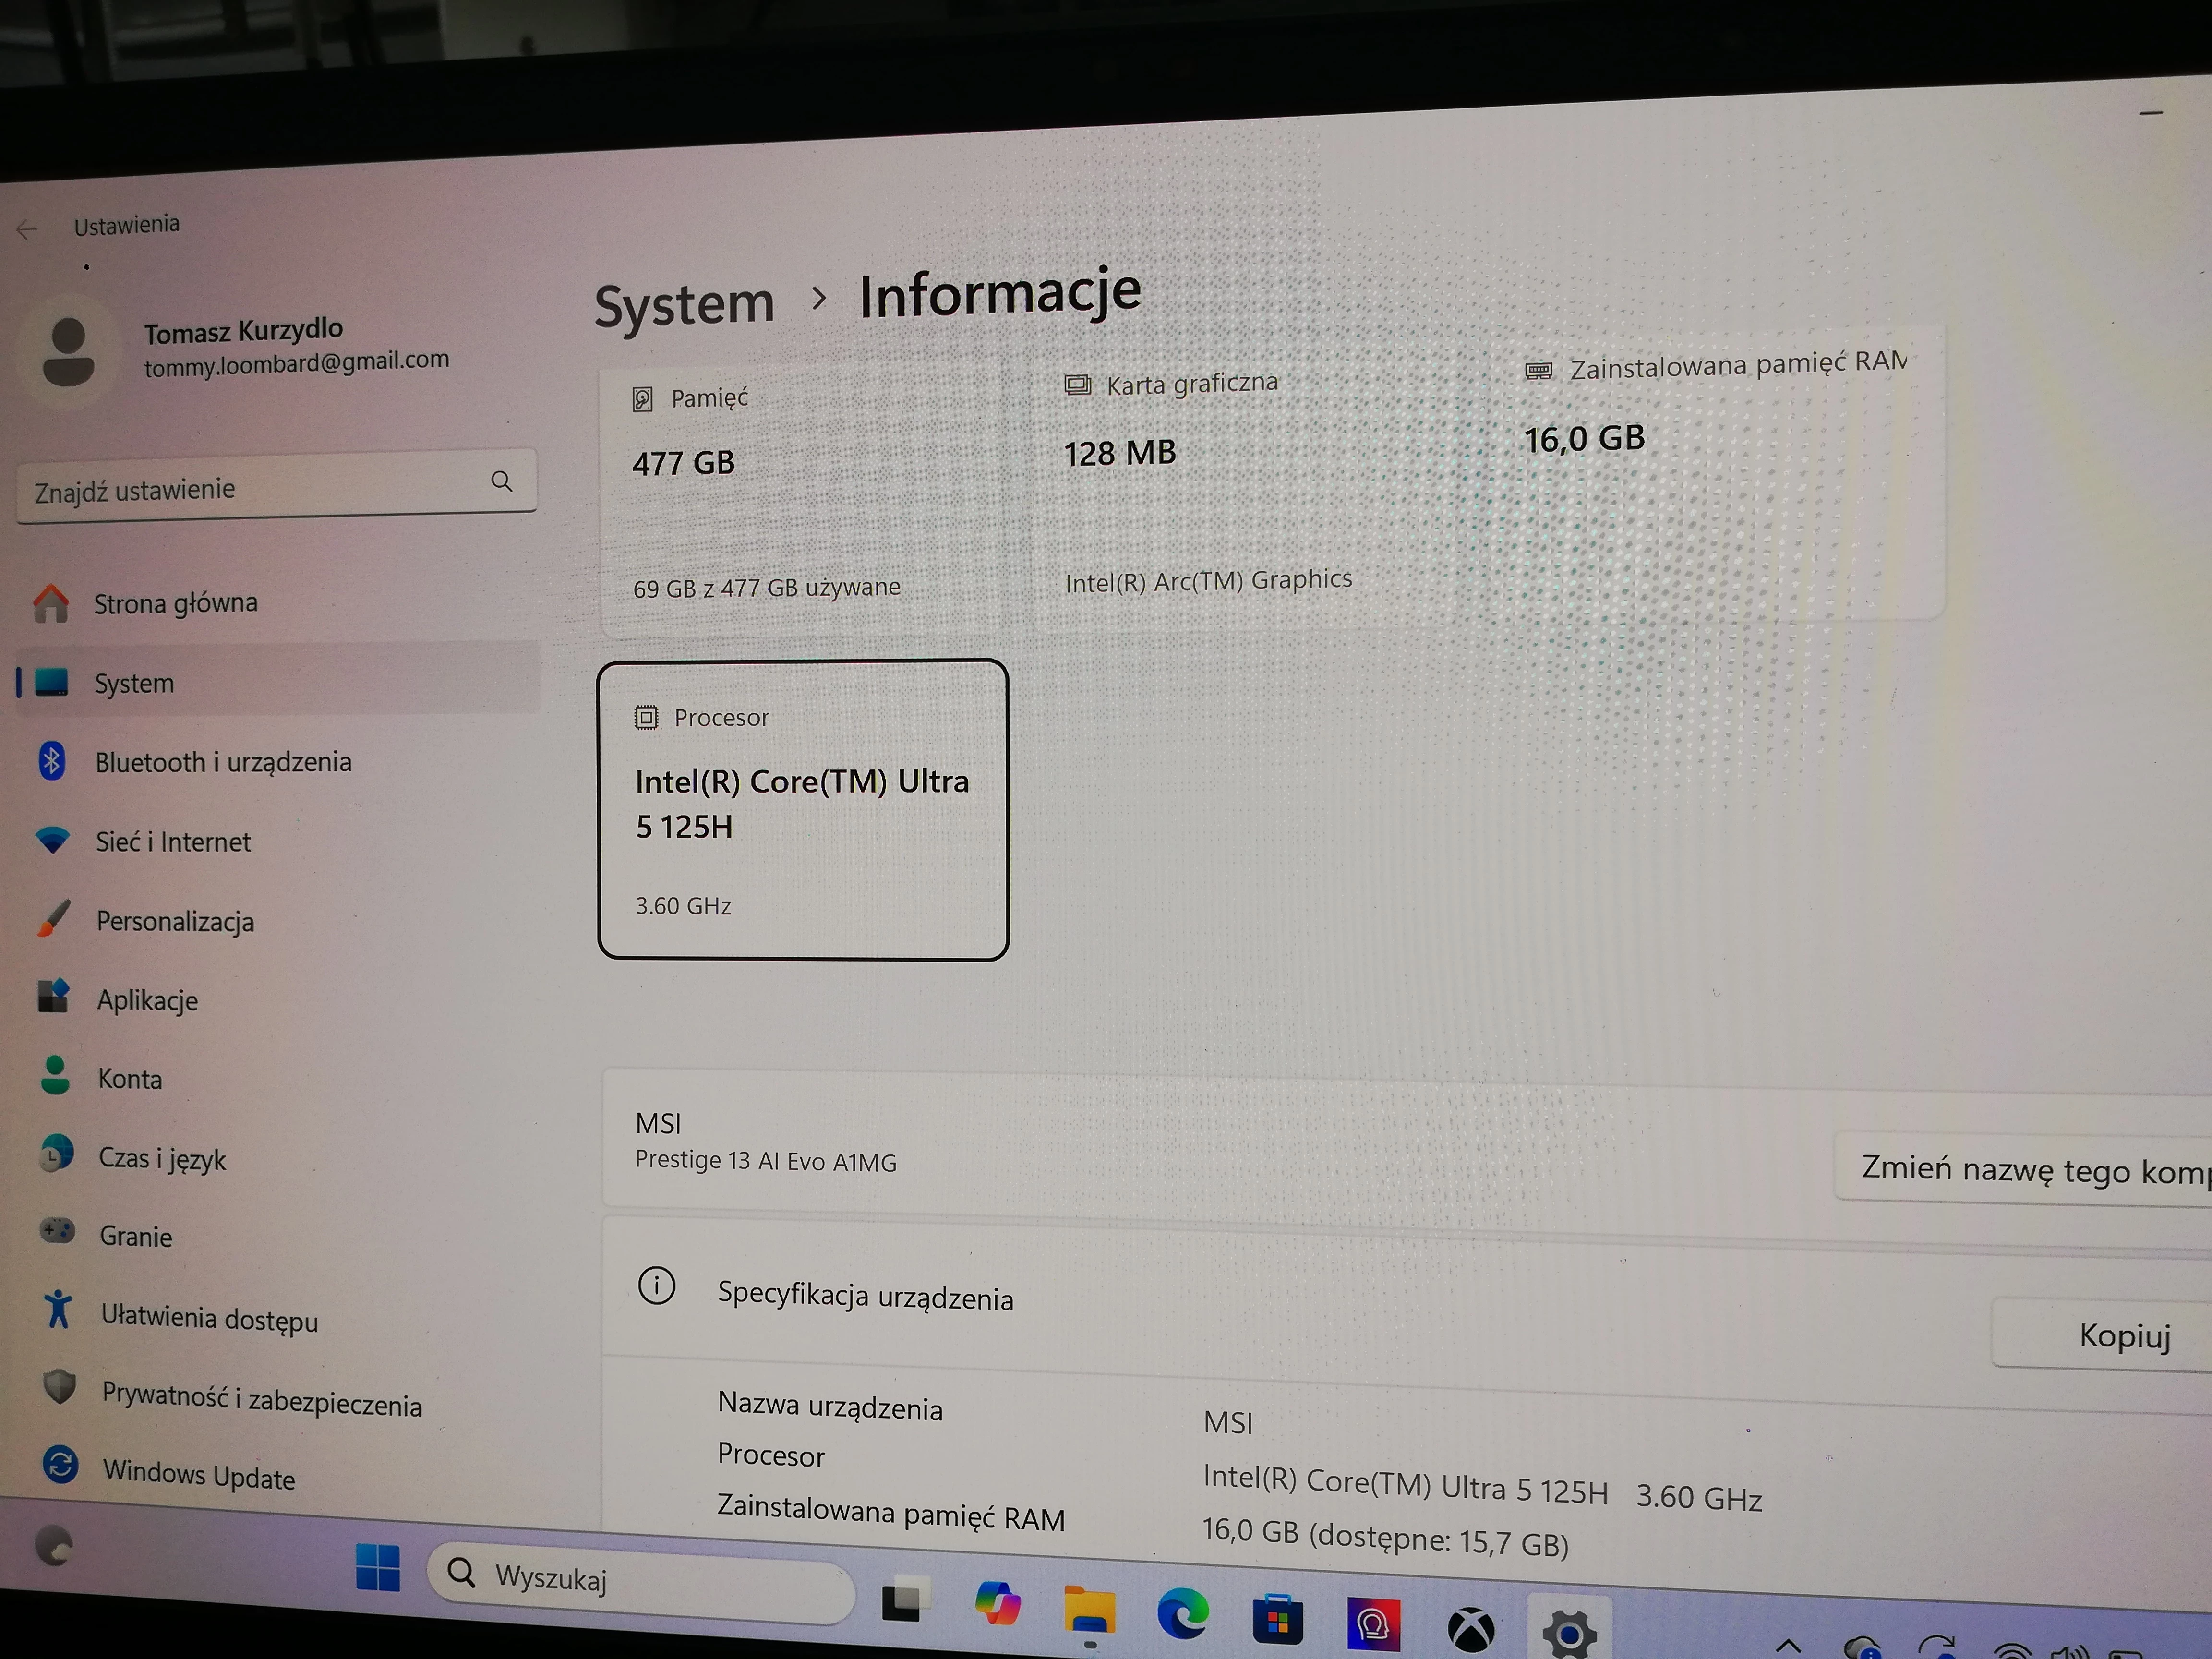Click the Znajdź ustawienie search field
Image resolution: width=2212 pixels, height=1659 pixels.
click(277, 487)
